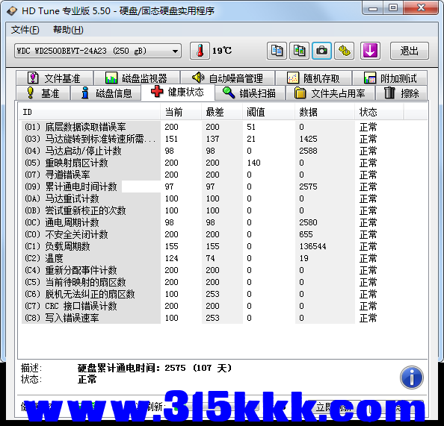Open the 帮助(H) menu

point(68,30)
